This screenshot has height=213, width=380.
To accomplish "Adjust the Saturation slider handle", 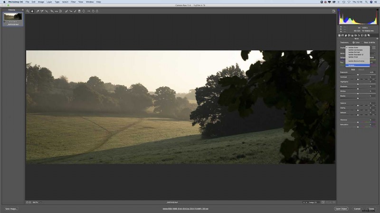I will [x=358, y=127].
